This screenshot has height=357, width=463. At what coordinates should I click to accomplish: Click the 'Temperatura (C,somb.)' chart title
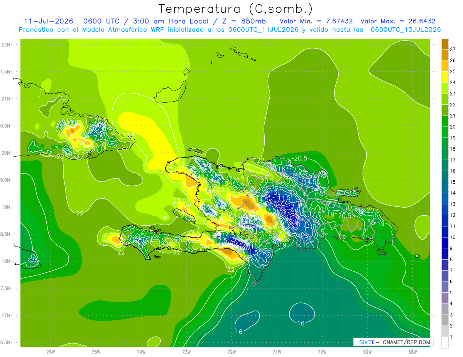(236, 9)
